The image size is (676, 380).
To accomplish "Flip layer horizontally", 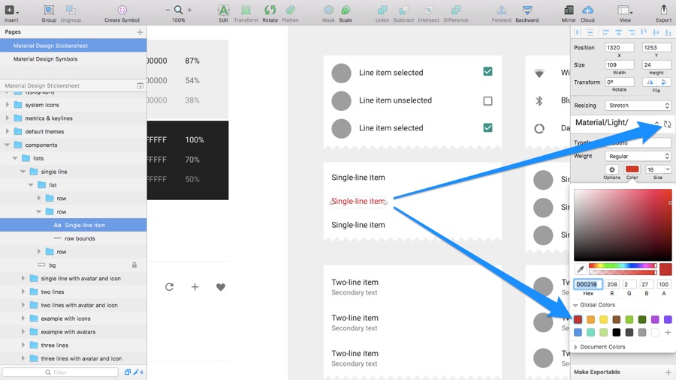I will pos(650,82).
